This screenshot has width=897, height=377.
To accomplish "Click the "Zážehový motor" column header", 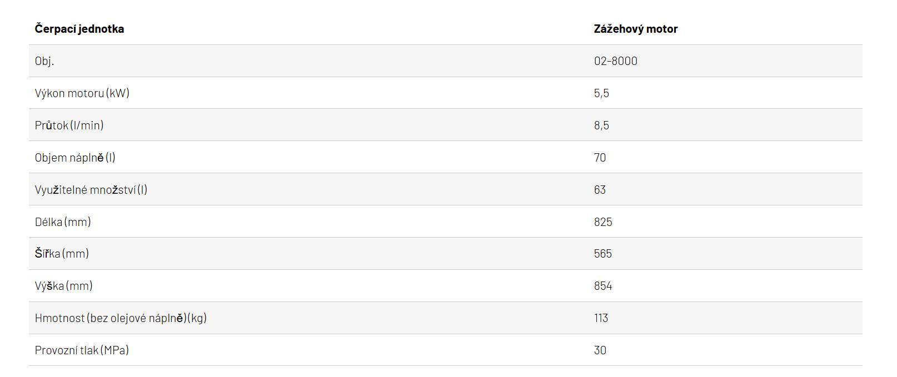I will (x=635, y=29).
